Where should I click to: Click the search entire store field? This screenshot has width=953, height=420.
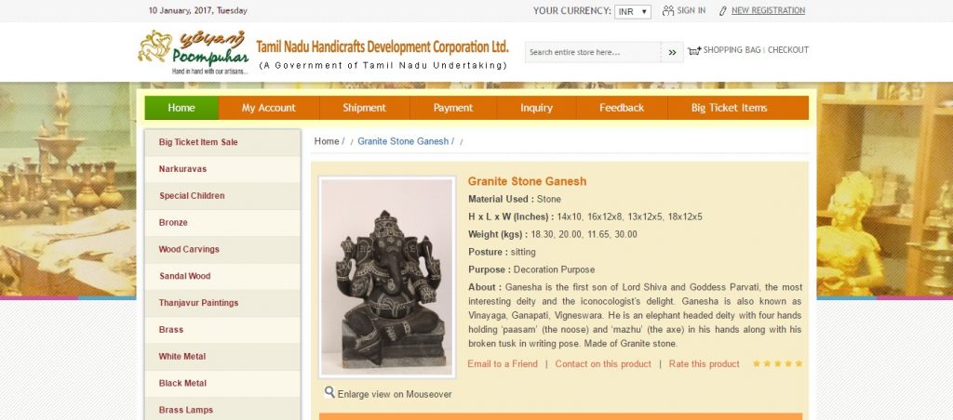(x=593, y=52)
